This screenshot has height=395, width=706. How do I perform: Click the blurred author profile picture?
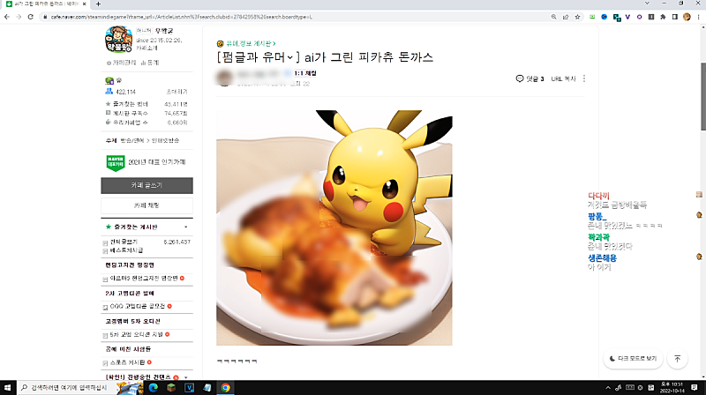point(224,78)
